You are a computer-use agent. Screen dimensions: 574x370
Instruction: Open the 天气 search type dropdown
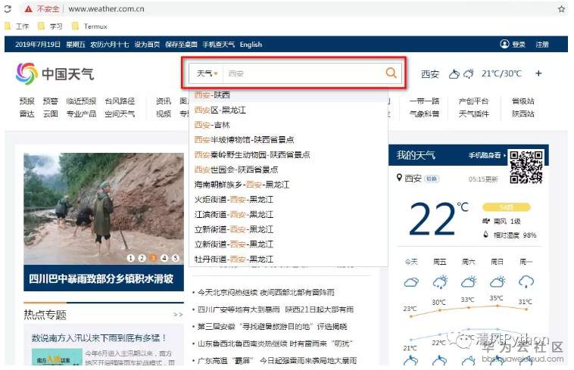(207, 73)
